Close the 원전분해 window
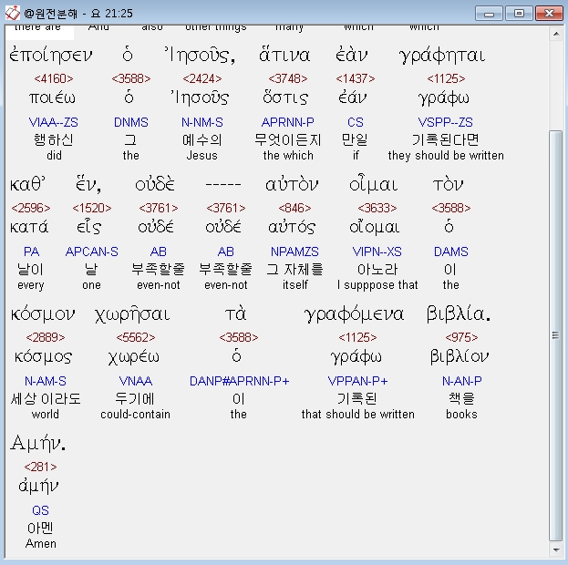Screen dimensions: 568x565 pos(549,14)
